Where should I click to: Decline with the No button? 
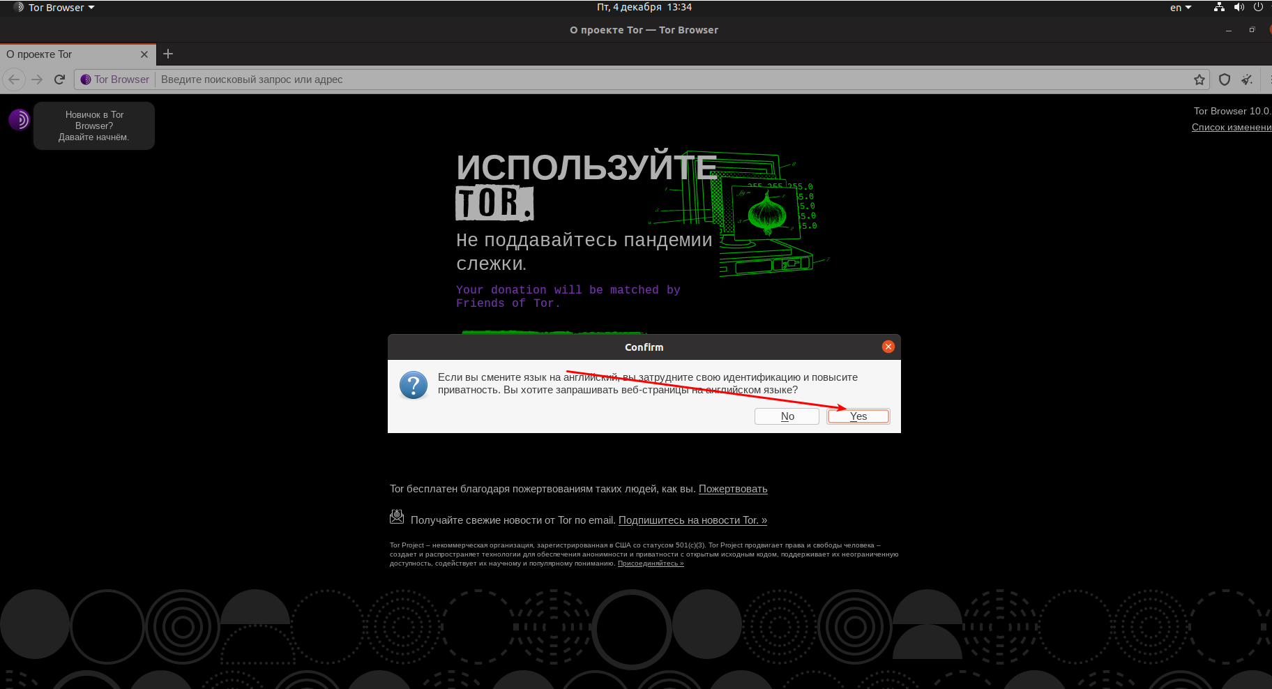[x=787, y=416]
